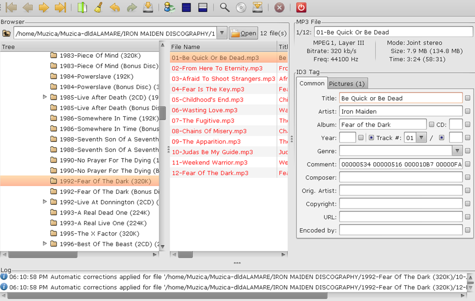Apply Artist to all files checkbox
Image resolution: width=475 pixels, height=301 pixels.
[x=468, y=111]
